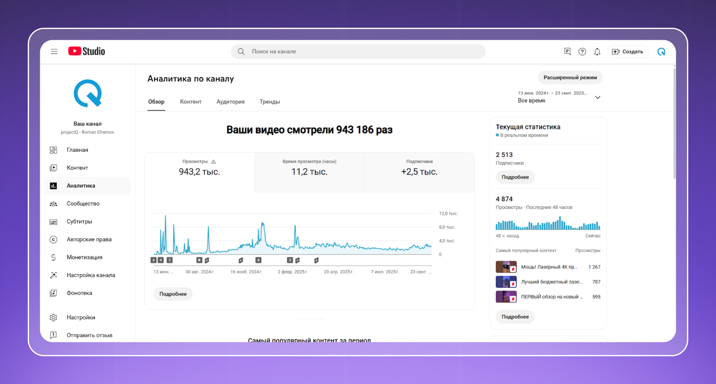Click the Создать button
The height and width of the screenshot is (384, 716).
(628, 51)
